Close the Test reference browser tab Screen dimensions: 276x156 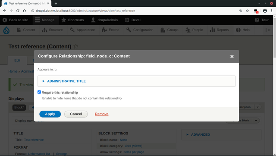48,3
